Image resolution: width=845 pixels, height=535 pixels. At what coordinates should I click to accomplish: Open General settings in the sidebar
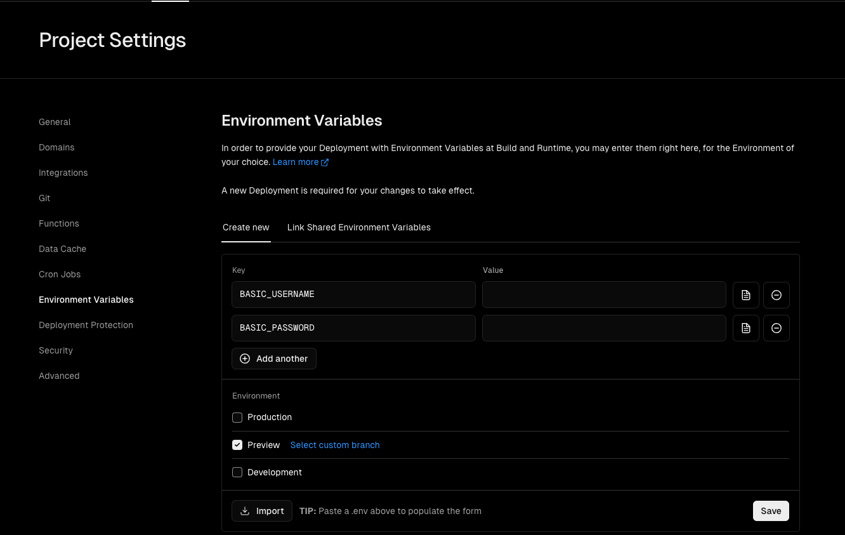(55, 122)
